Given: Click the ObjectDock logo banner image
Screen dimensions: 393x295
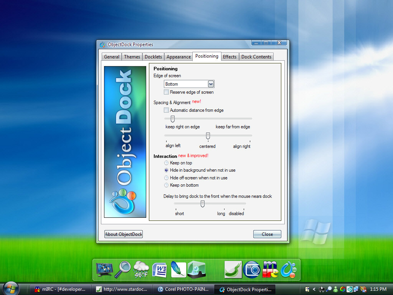Looking at the screenshot, I should pos(125,142).
